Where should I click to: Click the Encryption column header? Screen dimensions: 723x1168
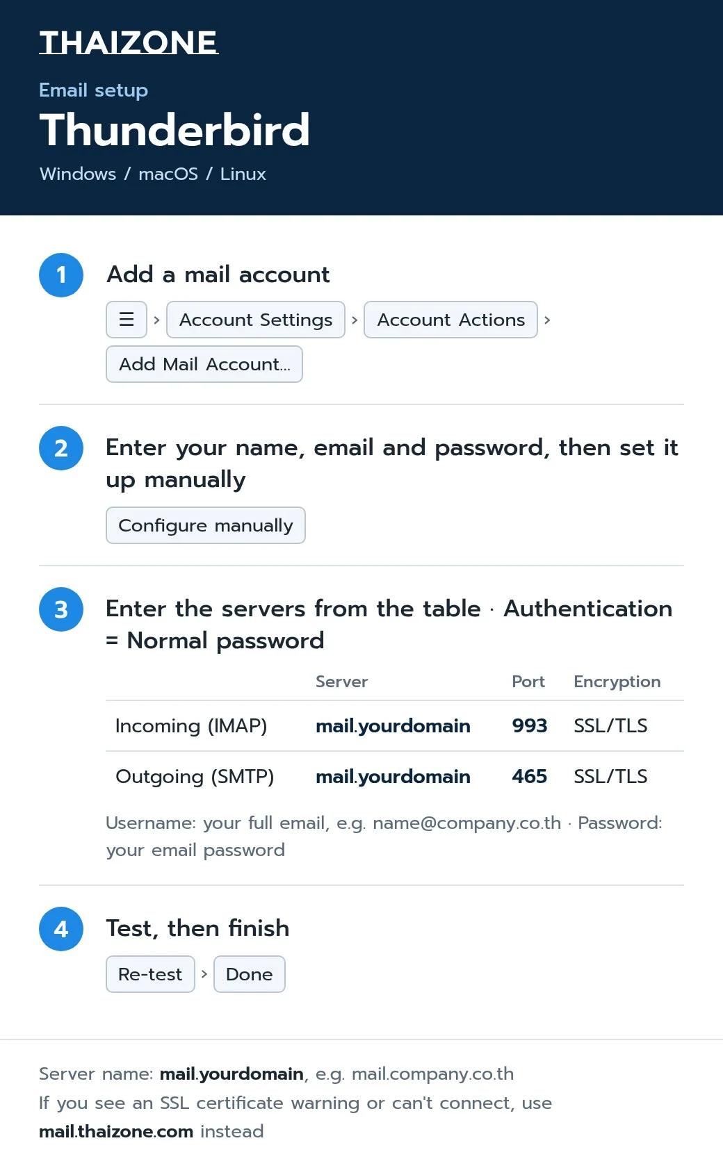pos(617,682)
